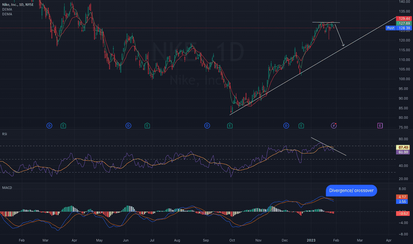Image resolution: width=413 pixels, height=244 pixels.
Task: Select the Divergence/ crossover annotation bubble
Action: tap(351, 190)
